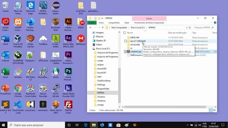
Task: Open the Arquivo ribbon menu
Action: coord(92,23)
